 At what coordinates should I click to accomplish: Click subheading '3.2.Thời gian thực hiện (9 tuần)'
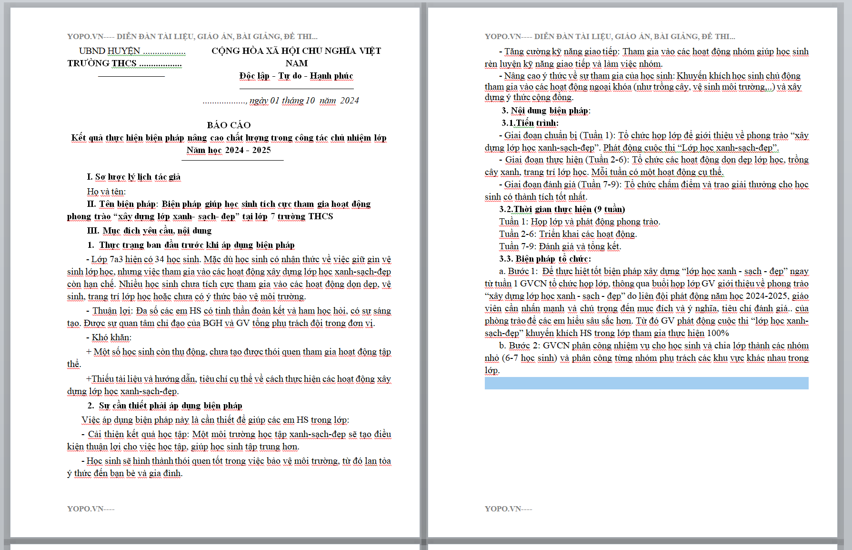pos(562,209)
